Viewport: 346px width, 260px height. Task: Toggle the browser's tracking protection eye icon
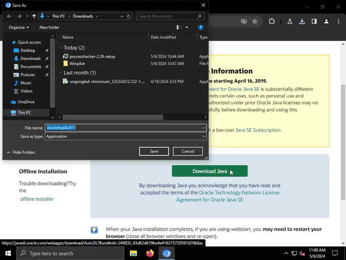point(244,21)
